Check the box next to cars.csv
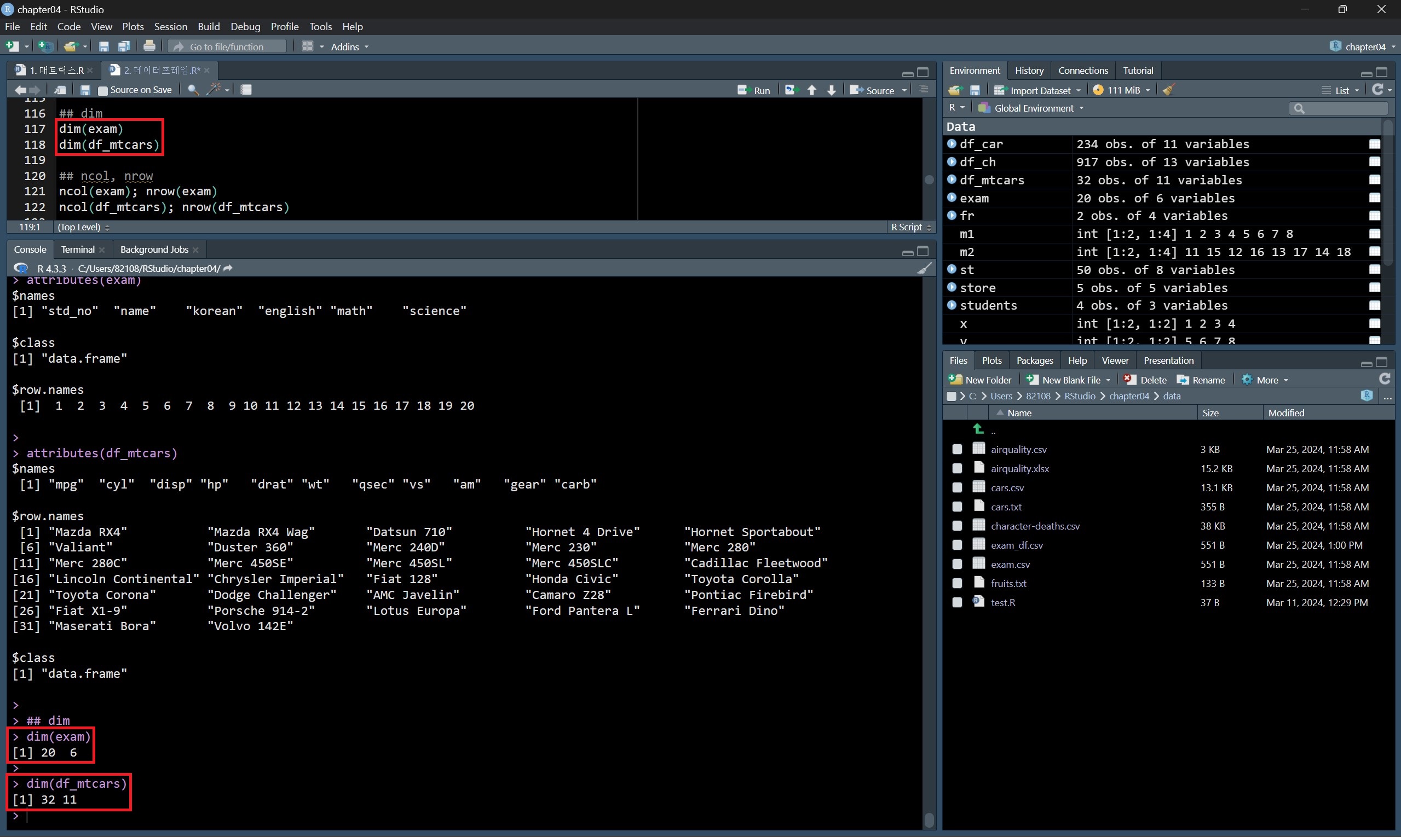1401x837 pixels. pyautogui.click(x=957, y=488)
